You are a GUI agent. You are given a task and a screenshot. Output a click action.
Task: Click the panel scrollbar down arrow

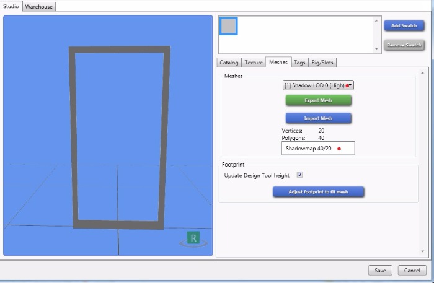(424, 251)
